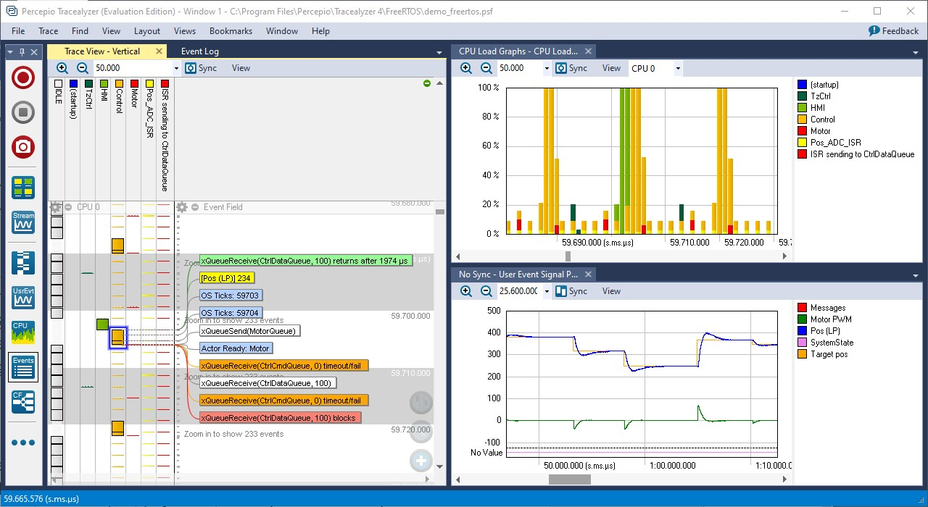Click the Motor PWM color swatch in signal legend
The width and height of the screenshot is (928, 507).
point(802,319)
